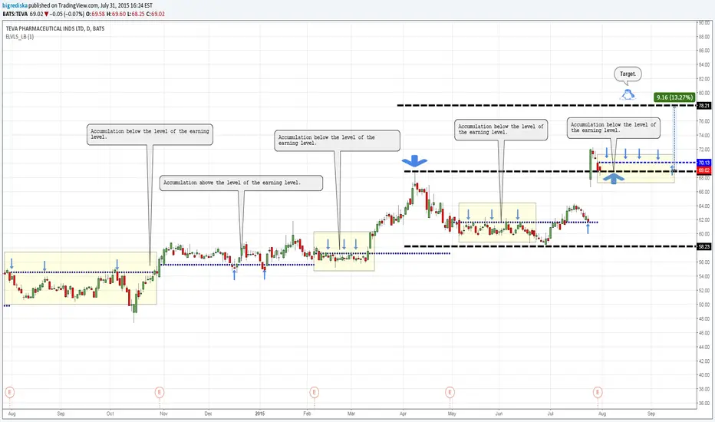The image size is (715, 422).
Task: Open the bigrediska author profile link
Action: click(15, 5)
